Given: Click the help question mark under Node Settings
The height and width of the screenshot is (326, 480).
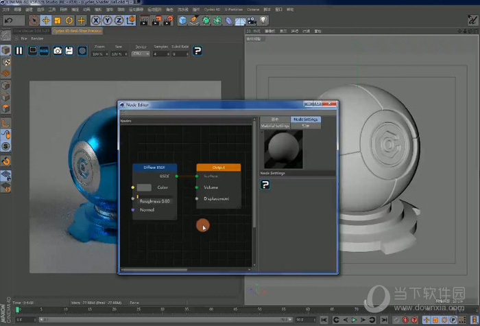Looking at the screenshot, I should click(265, 185).
